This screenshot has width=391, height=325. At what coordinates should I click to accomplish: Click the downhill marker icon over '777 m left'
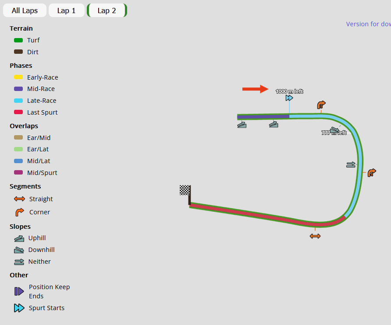point(334,129)
